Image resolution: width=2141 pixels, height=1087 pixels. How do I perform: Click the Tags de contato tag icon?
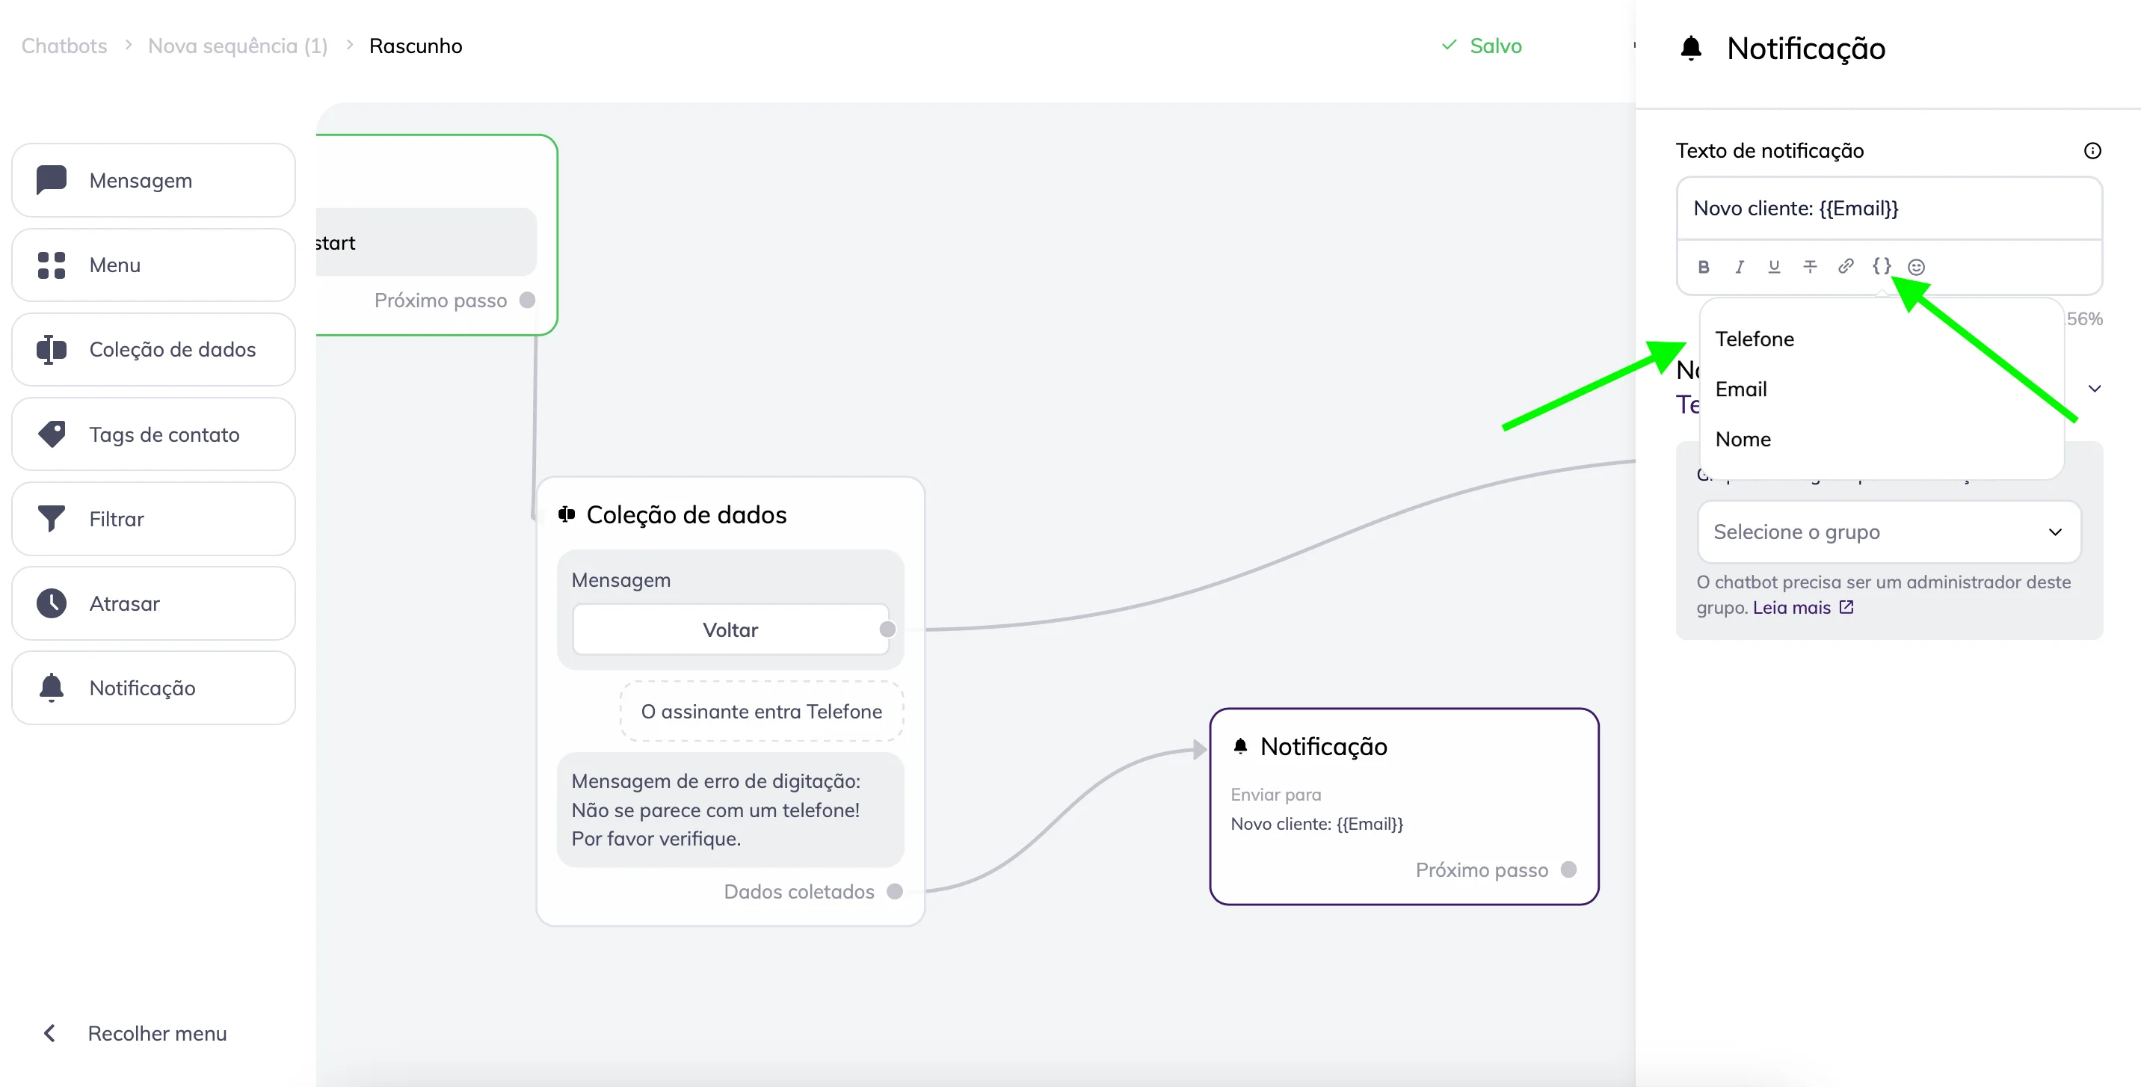point(52,434)
